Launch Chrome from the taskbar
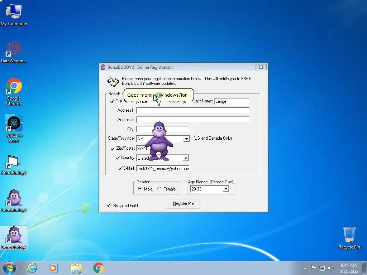Image resolution: width=367 pixels, height=275 pixels. tap(98, 268)
